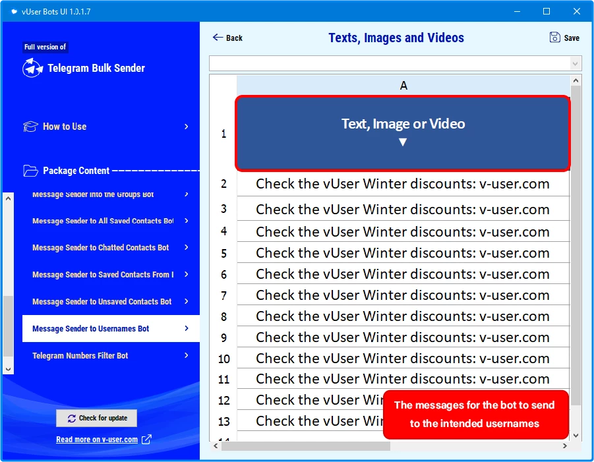Click the Check for update button
This screenshot has height=462, width=594.
97,418
